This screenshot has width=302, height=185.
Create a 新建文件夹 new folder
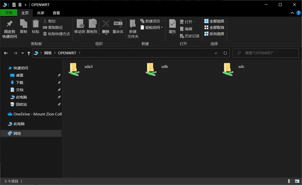click(133, 29)
